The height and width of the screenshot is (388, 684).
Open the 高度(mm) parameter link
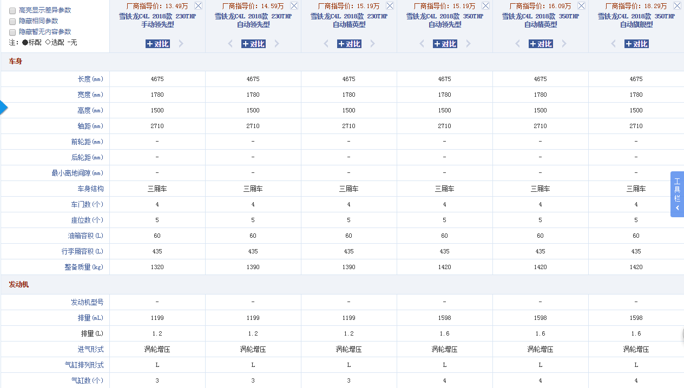point(90,110)
